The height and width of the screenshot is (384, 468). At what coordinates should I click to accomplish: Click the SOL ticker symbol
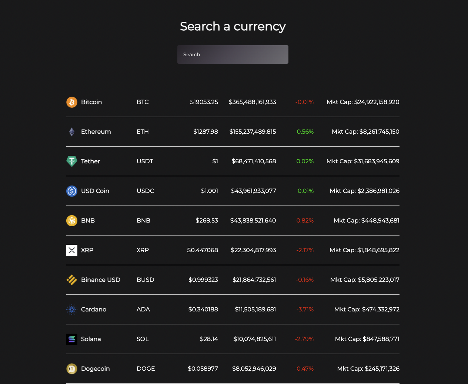[x=143, y=339]
